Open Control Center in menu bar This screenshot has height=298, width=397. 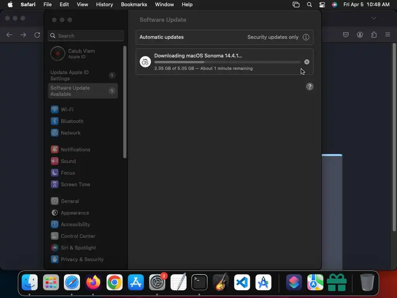tap(322, 5)
